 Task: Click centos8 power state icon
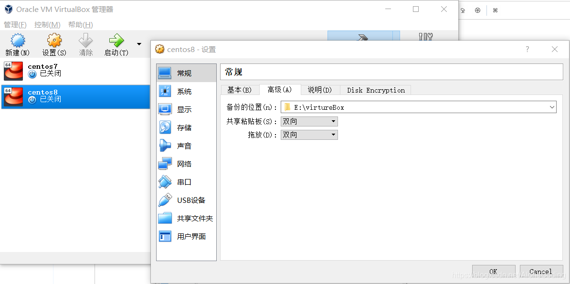(x=32, y=100)
